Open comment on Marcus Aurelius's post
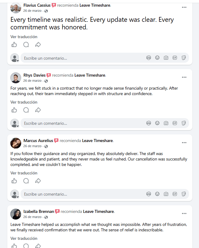Screen dimensions: 199x248 [x=26, y=181]
